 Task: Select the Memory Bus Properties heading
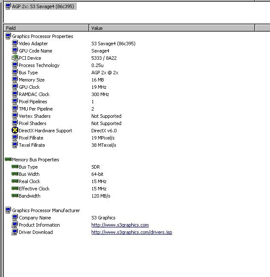tap(35, 160)
